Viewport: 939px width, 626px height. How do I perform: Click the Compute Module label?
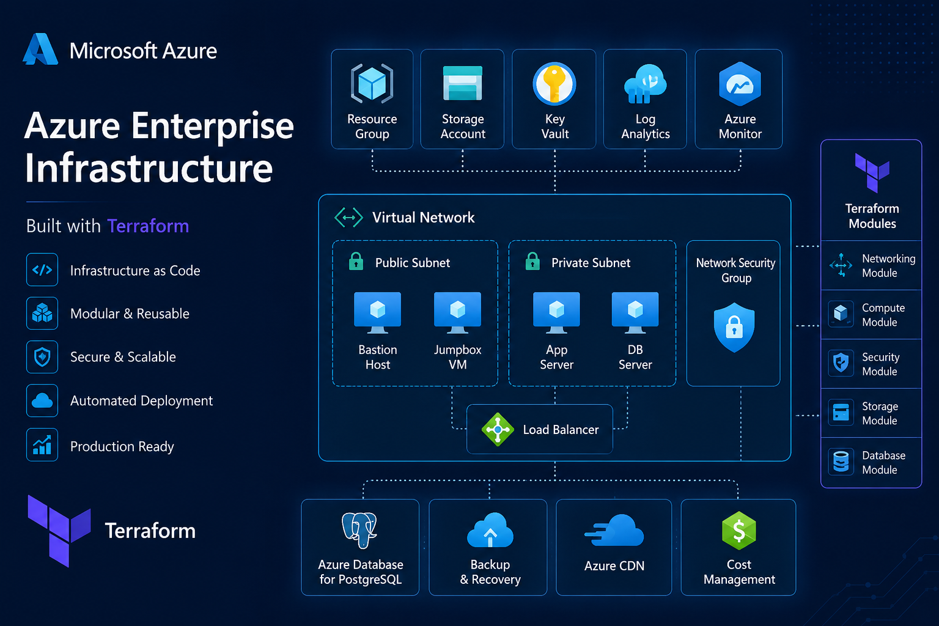pos(883,315)
